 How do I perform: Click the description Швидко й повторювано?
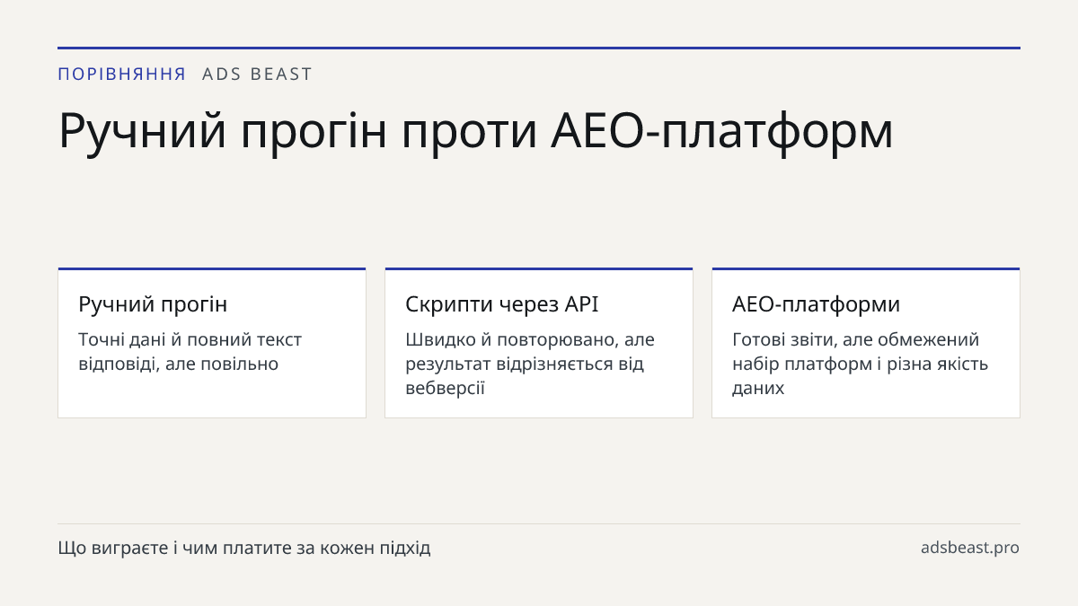point(530,364)
